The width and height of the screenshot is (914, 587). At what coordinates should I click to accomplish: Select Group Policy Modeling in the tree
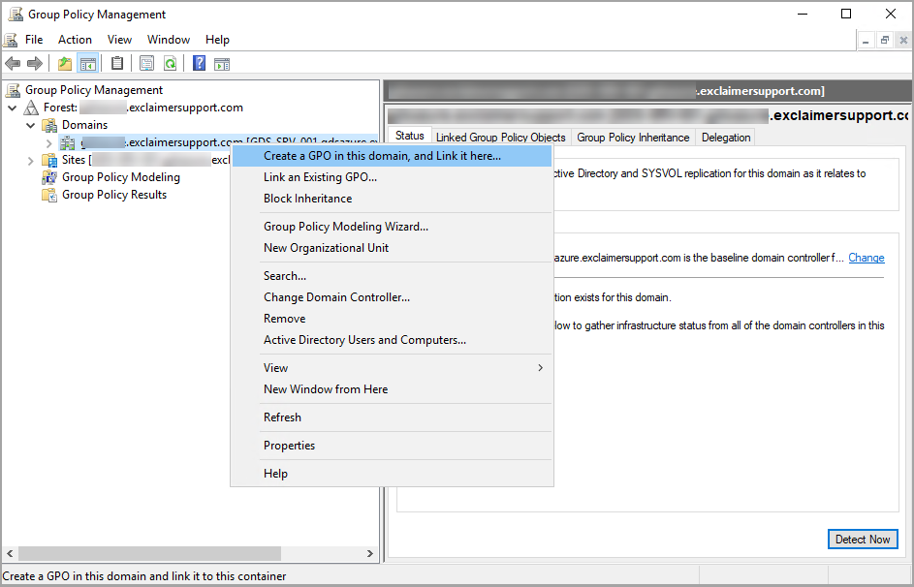(120, 177)
